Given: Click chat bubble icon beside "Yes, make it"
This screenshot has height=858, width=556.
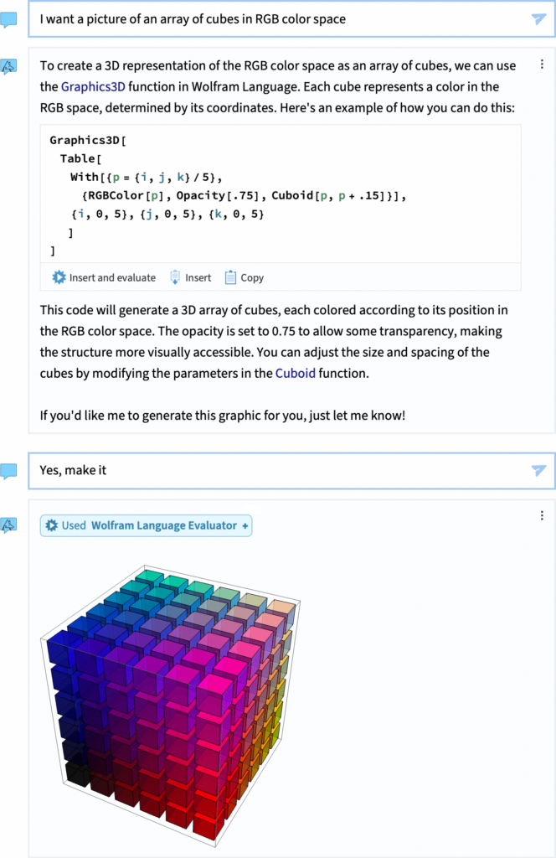Looking at the screenshot, I should (x=8, y=471).
